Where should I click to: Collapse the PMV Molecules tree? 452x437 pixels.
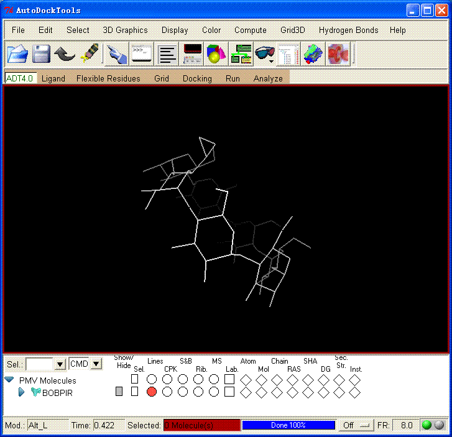(x=9, y=380)
